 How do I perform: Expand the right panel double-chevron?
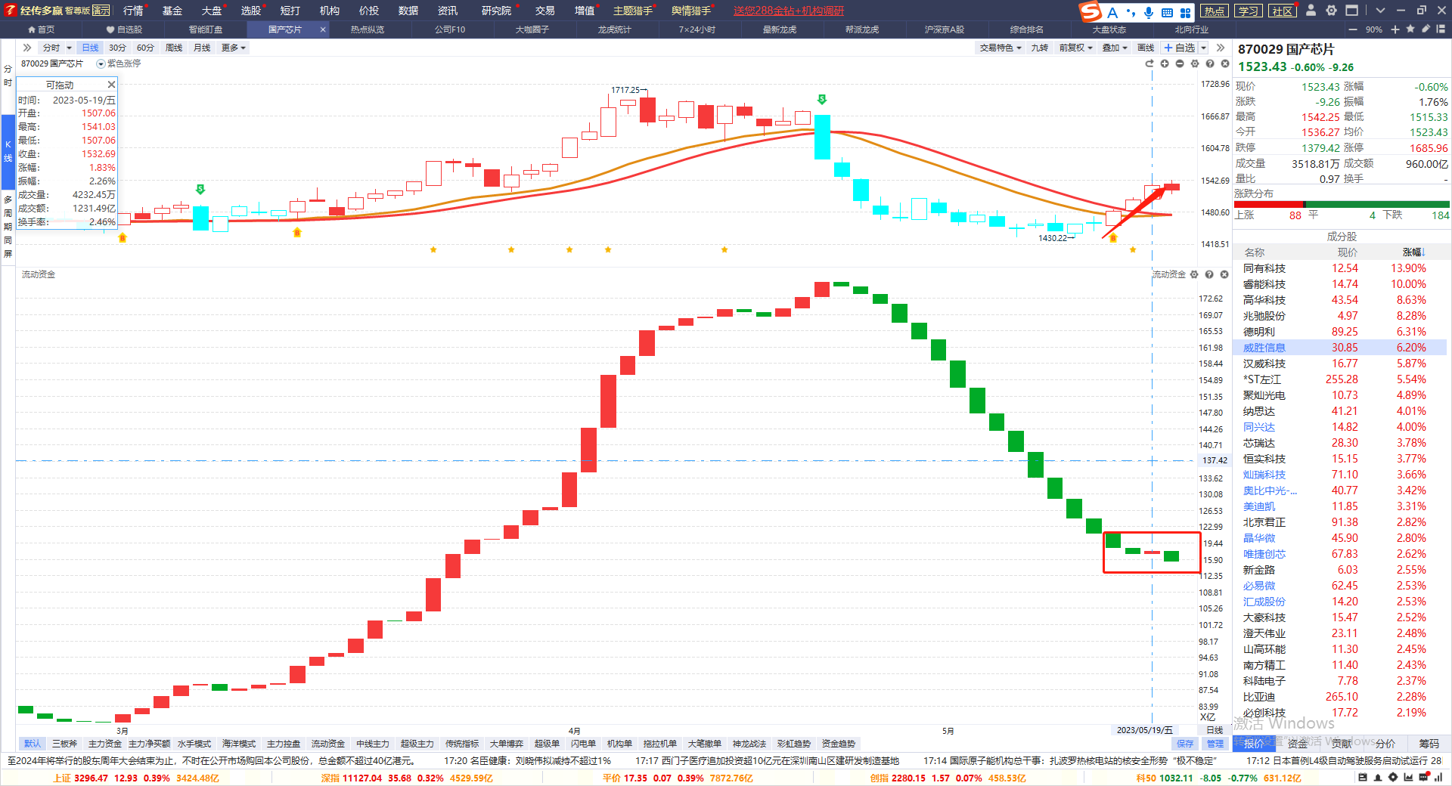tap(1221, 48)
